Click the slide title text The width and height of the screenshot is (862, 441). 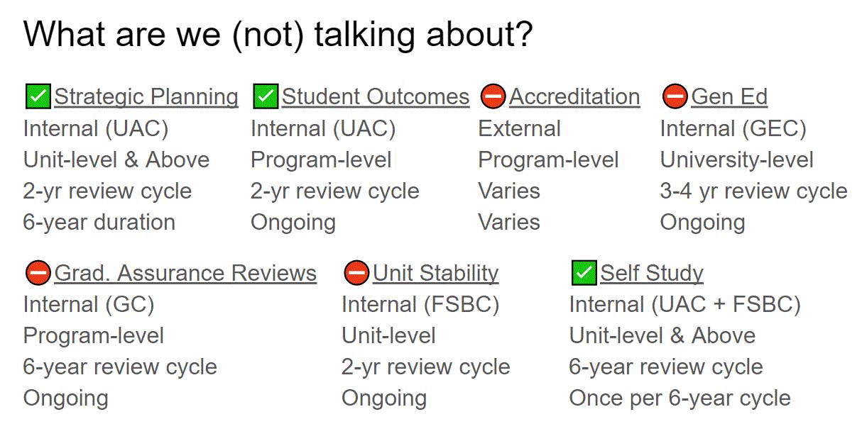coord(278,34)
